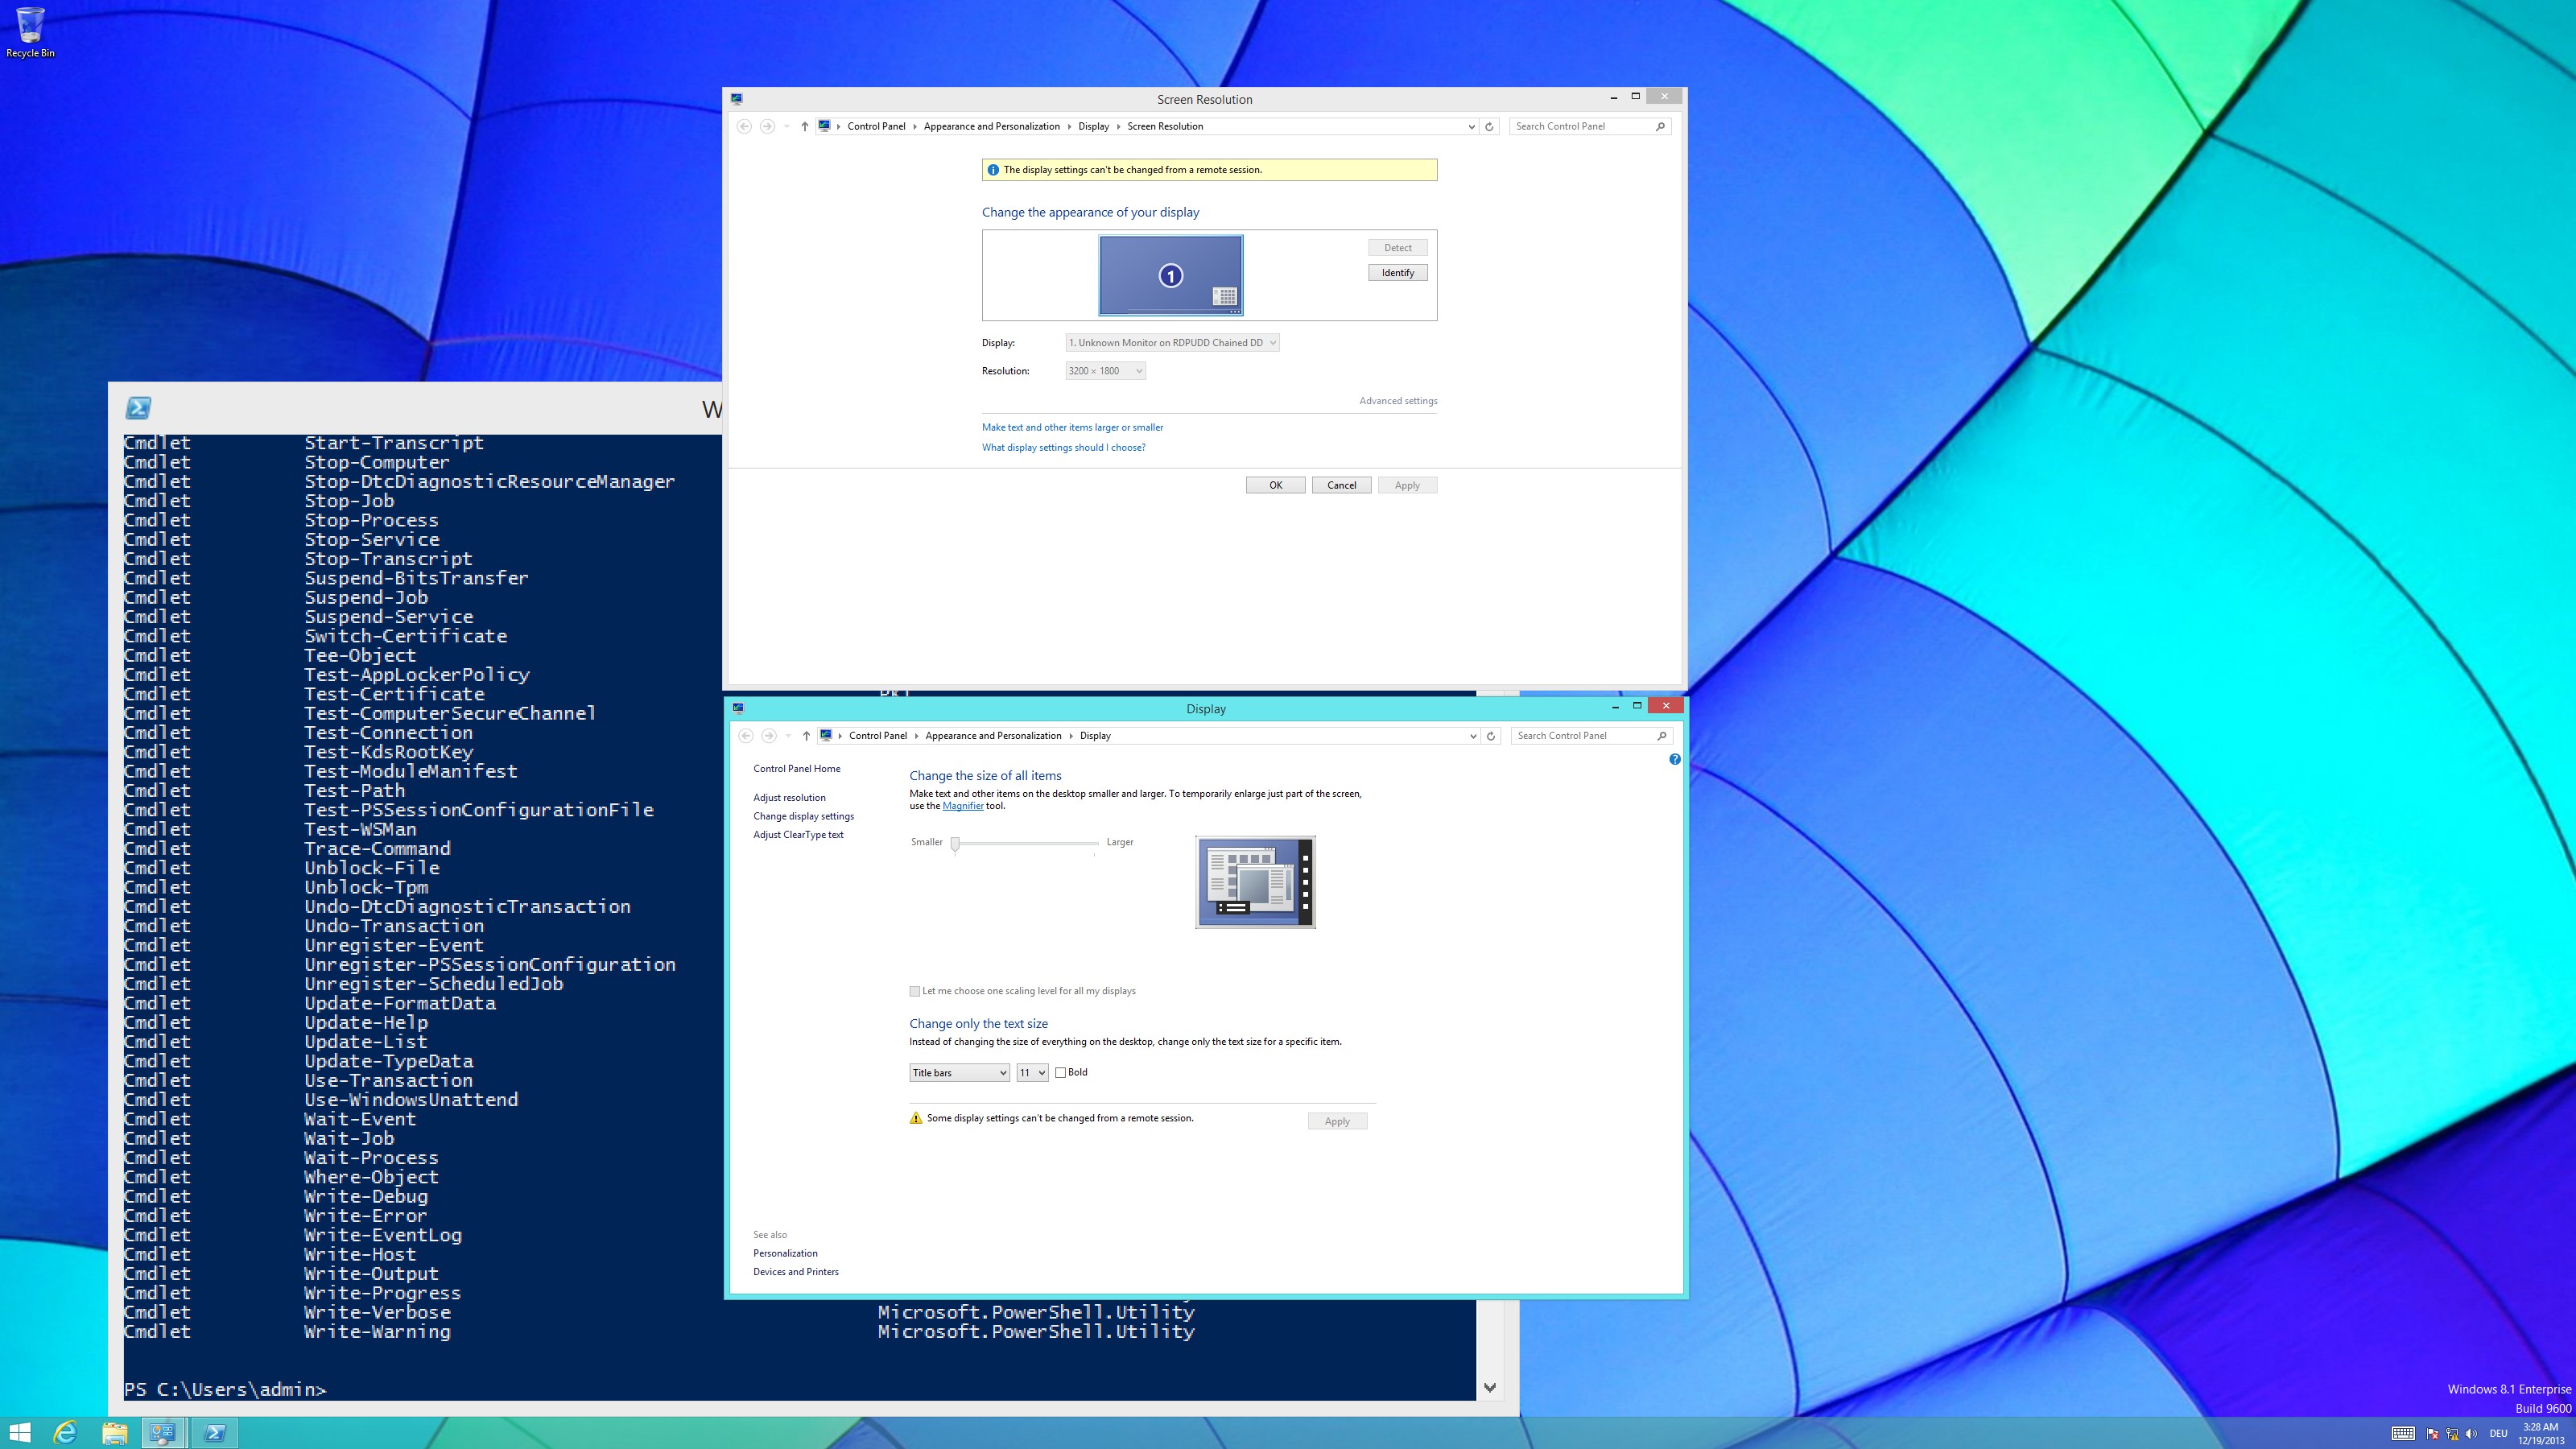The width and height of the screenshot is (2576, 1449).
Task: Go up one level in Display window
Action: pos(806,735)
